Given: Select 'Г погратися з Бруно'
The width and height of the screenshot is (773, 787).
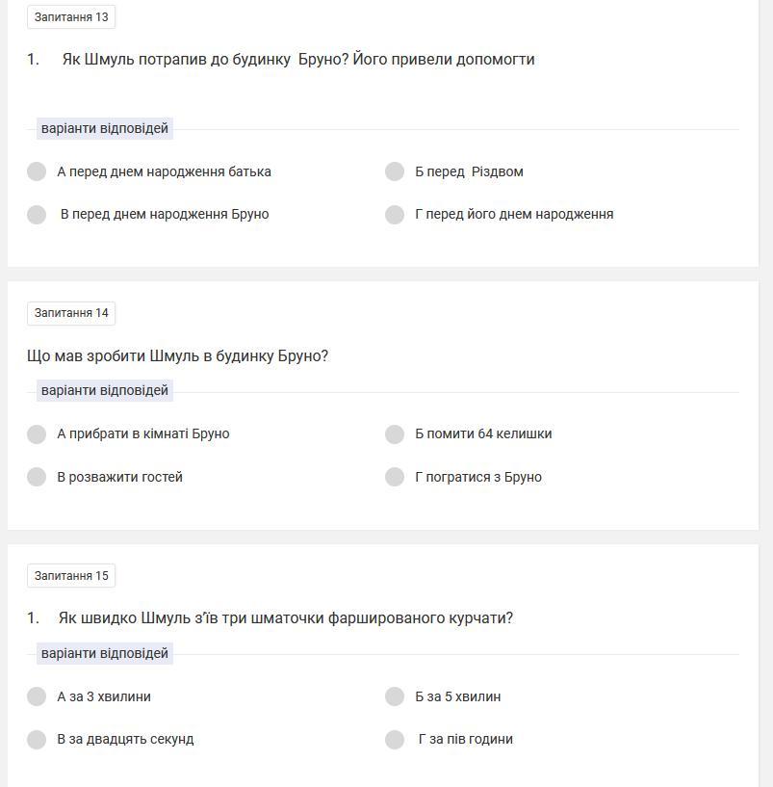Looking at the screenshot, I should point(395,477).
